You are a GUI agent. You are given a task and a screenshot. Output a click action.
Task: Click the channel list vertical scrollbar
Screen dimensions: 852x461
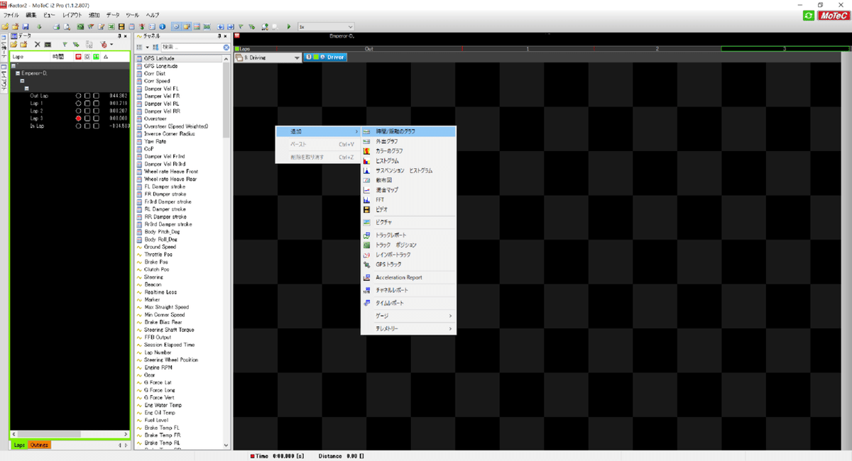(227, 252)
